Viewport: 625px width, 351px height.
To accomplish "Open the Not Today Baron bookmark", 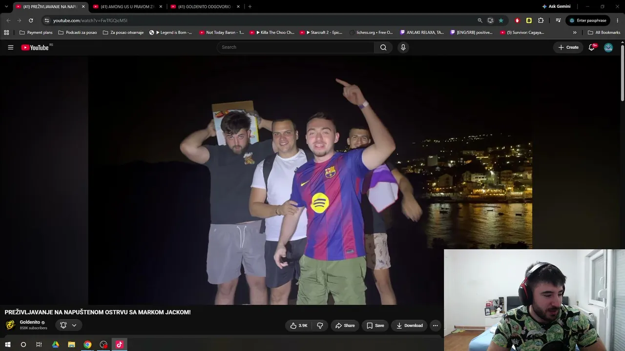I will tap(222, 33).
